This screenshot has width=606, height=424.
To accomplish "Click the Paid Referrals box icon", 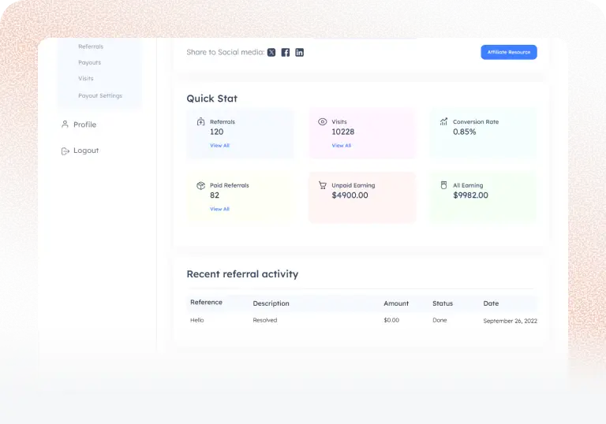I will [201, 185].
